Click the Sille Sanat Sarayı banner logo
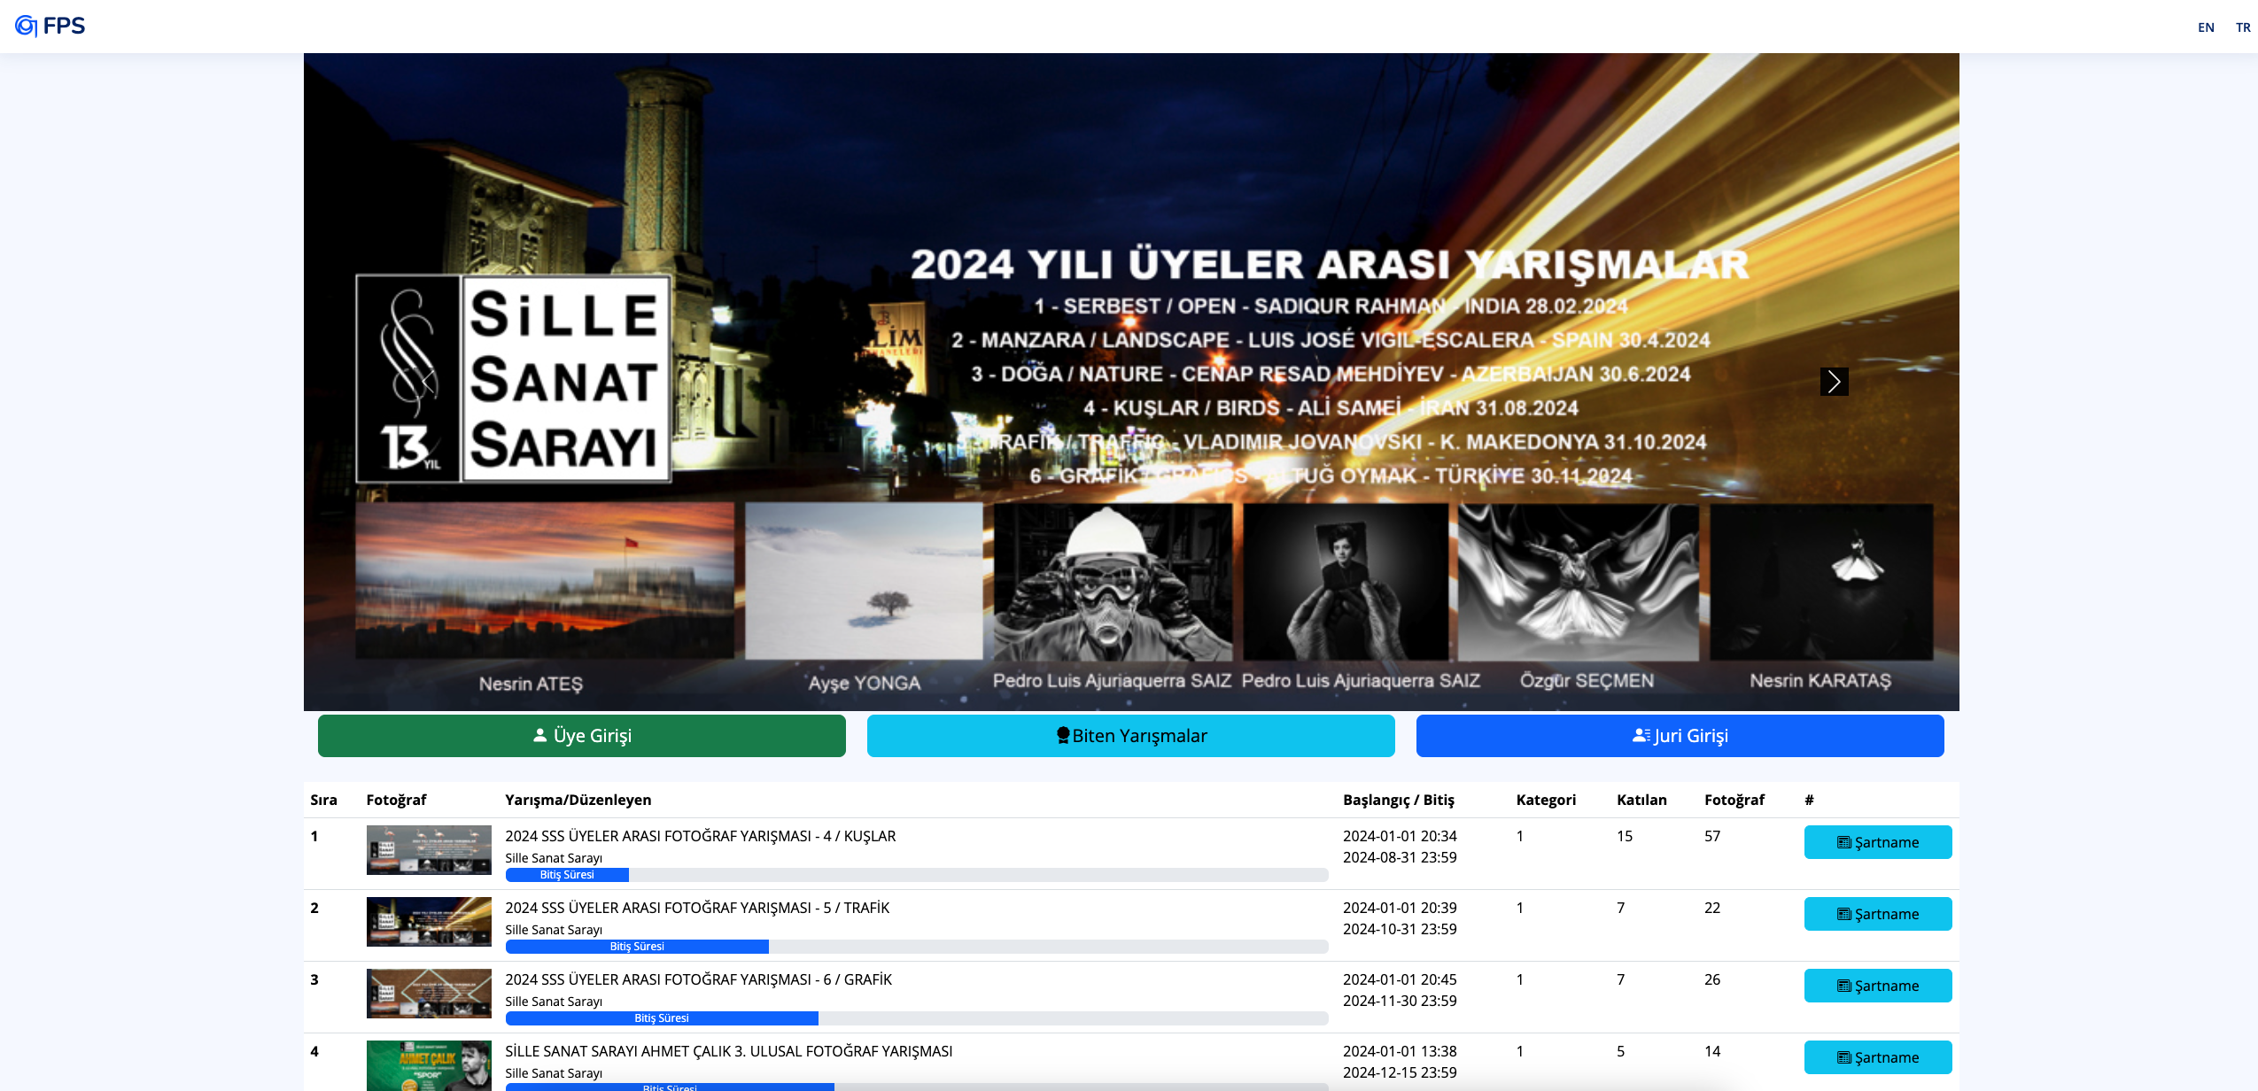Screen dimensions: 2258x1091 (x=513, y=379)
